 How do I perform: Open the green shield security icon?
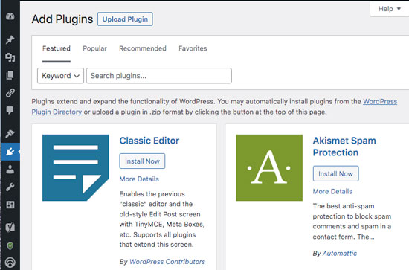[10, 245]
